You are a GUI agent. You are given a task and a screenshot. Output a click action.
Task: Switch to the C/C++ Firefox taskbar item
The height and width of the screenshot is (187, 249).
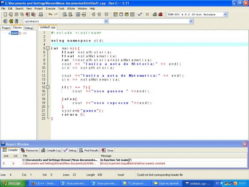coord(44,184)
